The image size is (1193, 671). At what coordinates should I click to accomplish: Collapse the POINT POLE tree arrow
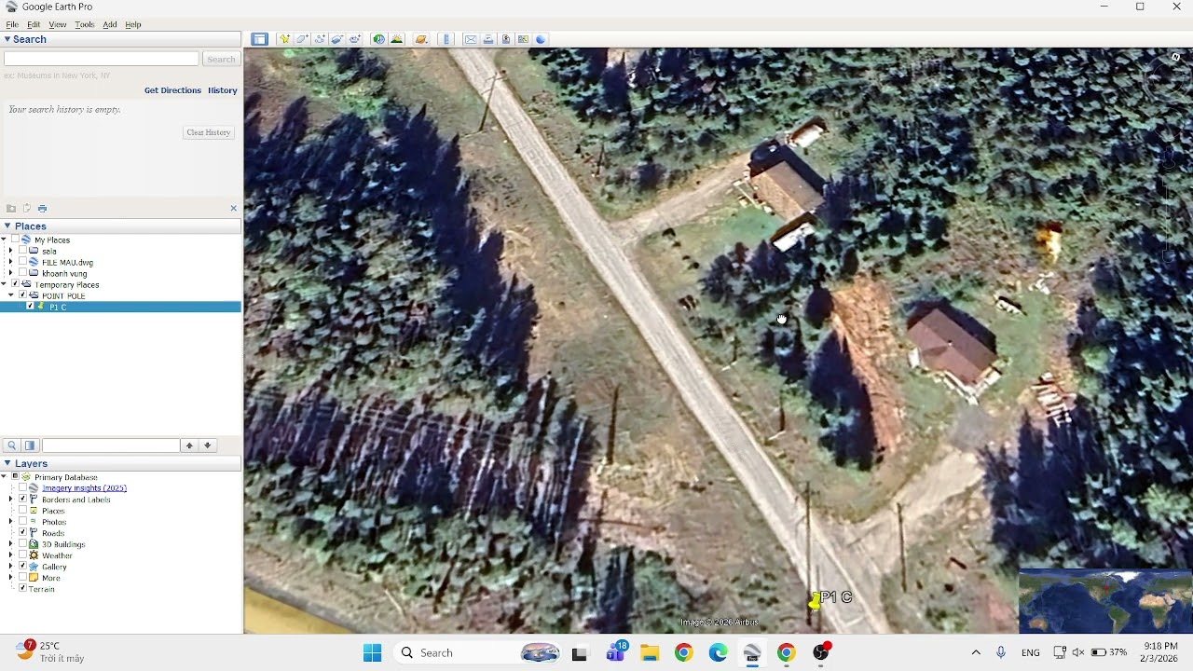click(11, 295)
